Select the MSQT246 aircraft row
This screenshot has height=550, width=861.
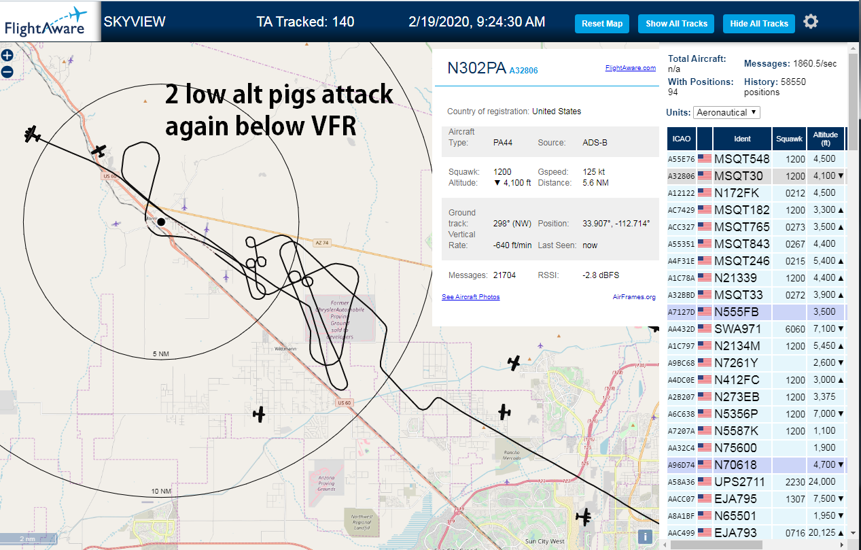[756, 261]
